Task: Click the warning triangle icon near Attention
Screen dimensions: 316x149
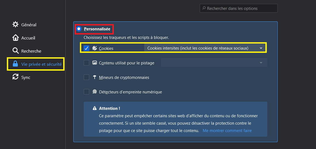Action: (x=94, y=108)
